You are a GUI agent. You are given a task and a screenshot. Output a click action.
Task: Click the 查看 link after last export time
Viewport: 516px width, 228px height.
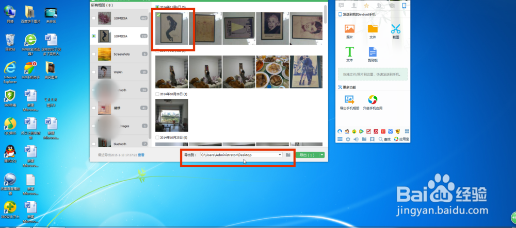(141, 155)
